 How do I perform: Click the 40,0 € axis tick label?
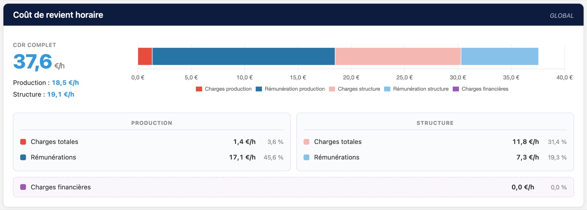564,78
